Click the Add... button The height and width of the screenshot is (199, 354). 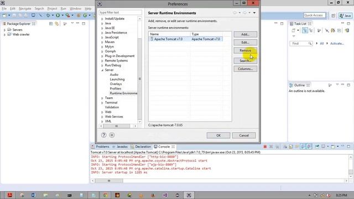click(245, 34)
